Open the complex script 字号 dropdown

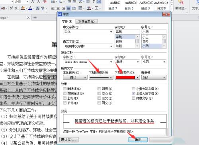pyautogui.click(x=164, y=62)
